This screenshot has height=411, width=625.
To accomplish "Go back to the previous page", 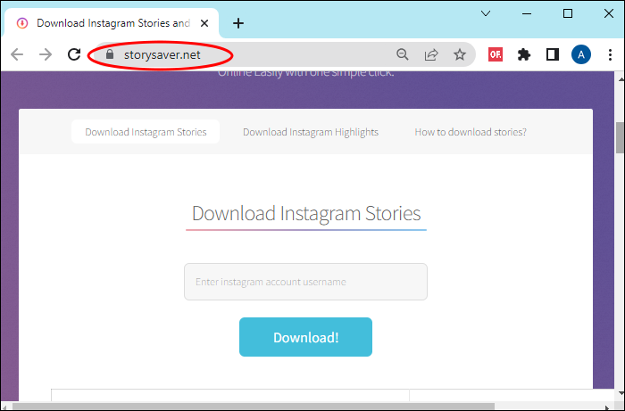I will click(17, 54).
